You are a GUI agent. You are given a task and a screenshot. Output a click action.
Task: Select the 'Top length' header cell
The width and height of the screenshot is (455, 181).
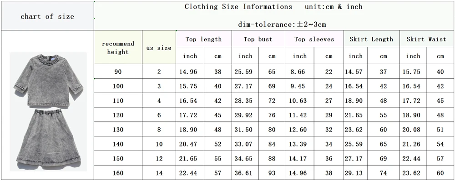click(x=204, y=39)
